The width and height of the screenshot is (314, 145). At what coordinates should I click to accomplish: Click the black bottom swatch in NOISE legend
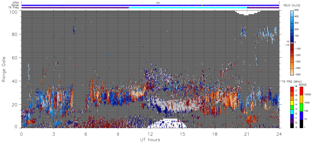coord(301,124)
